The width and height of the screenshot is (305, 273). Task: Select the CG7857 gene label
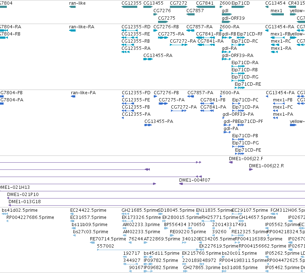click(x=195, y=11)
